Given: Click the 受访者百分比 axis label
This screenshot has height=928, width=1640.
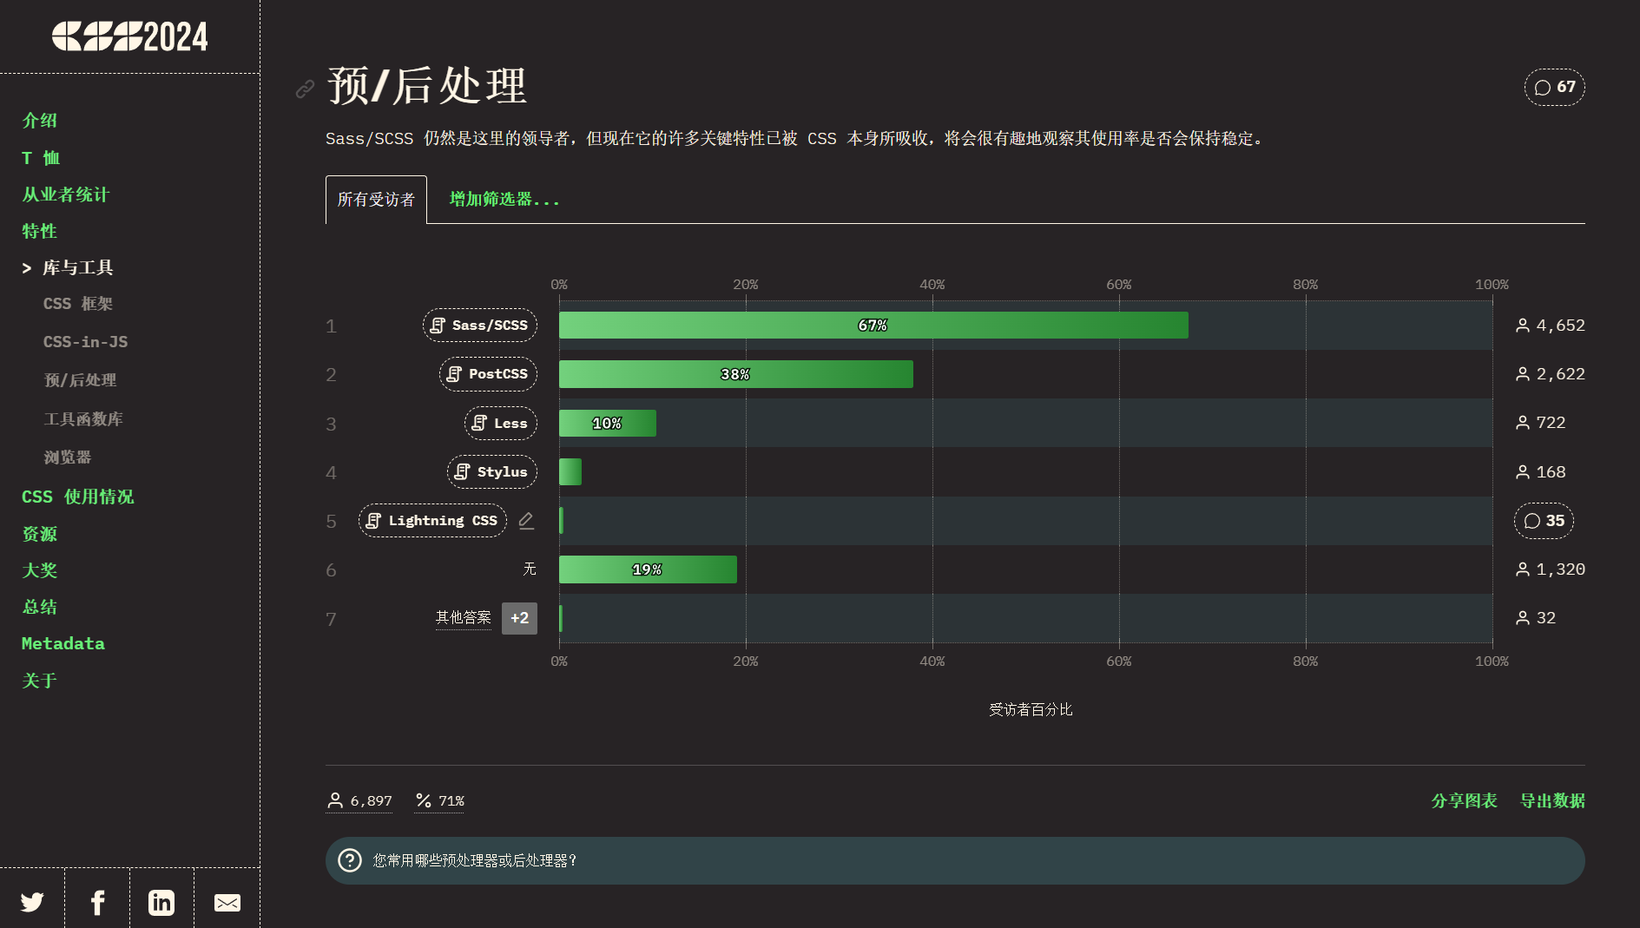Looking at the screenshot, I should [1031, 710].
